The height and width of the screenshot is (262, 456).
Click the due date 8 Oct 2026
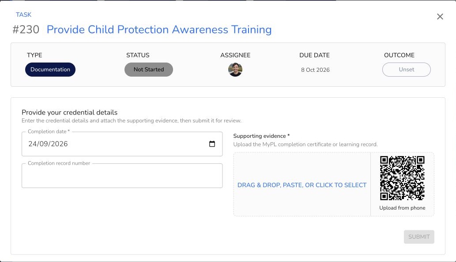pos(315,70)
